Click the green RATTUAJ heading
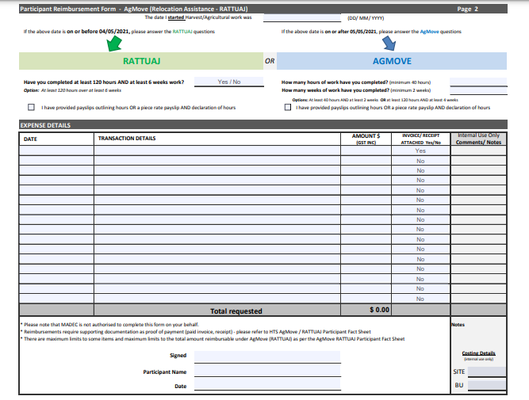 pyautogui.click(x=141, y=61)
